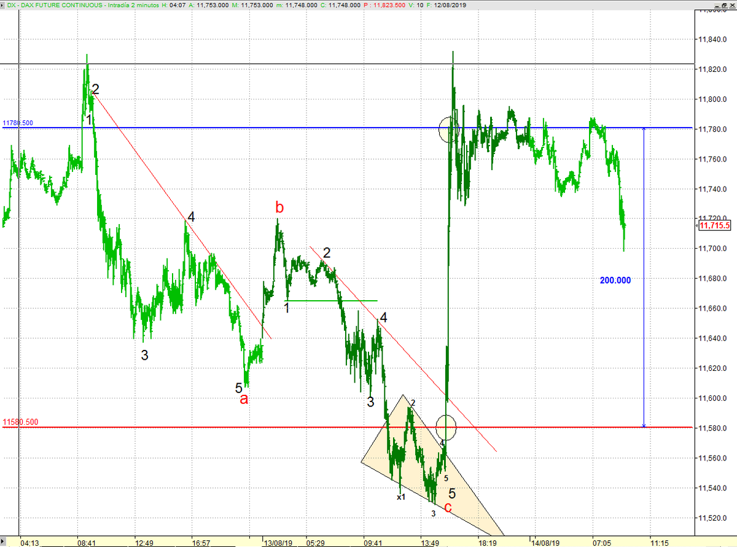Click the 11:15 time axis label

[660, 543]
